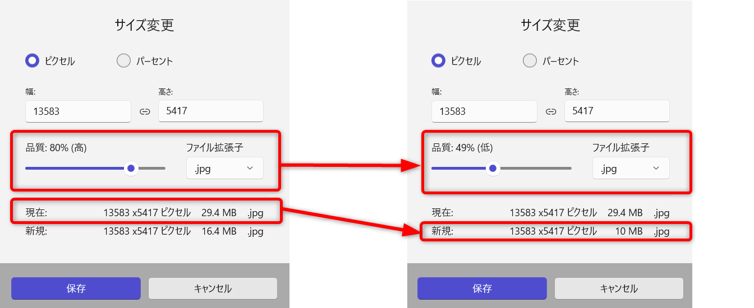Click aspect ratio link icon in left dialog

[x=145, y=111]
